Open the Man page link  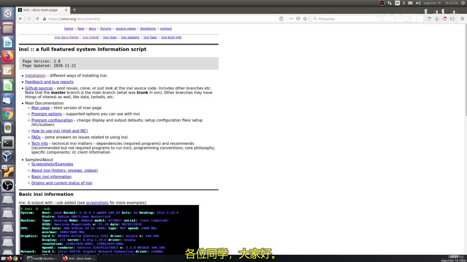(40, 108)
